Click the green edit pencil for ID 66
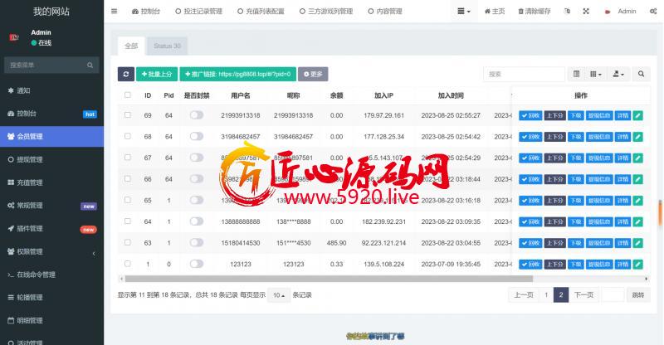 coord(637,179)
